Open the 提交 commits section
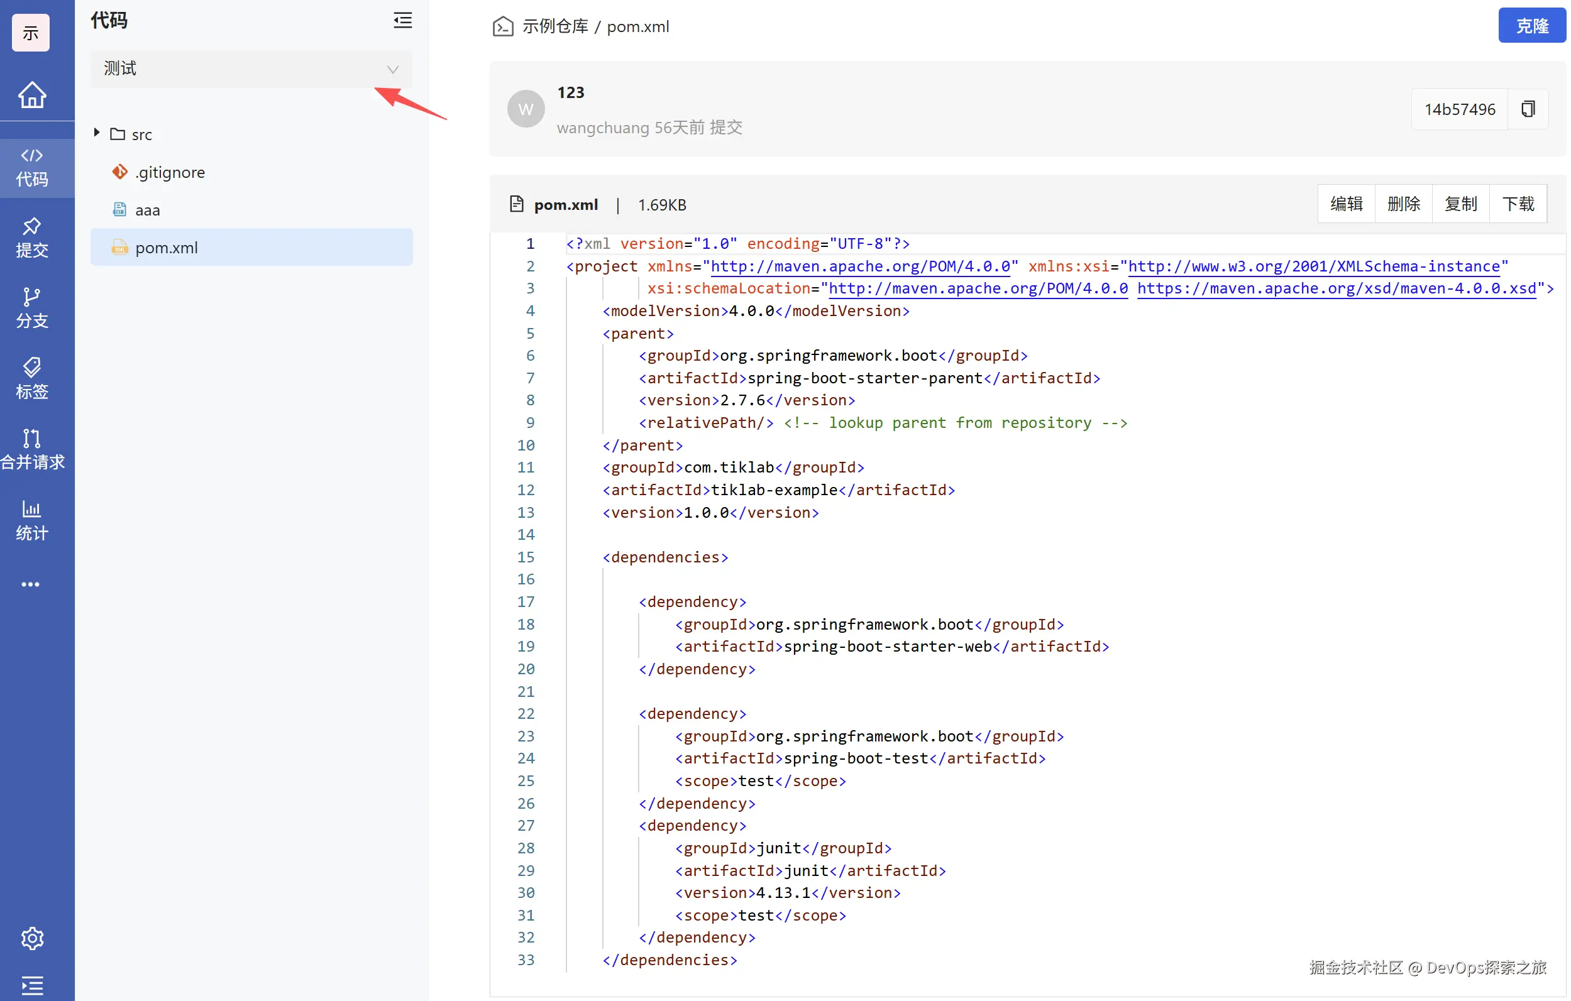 pos(31,238)
